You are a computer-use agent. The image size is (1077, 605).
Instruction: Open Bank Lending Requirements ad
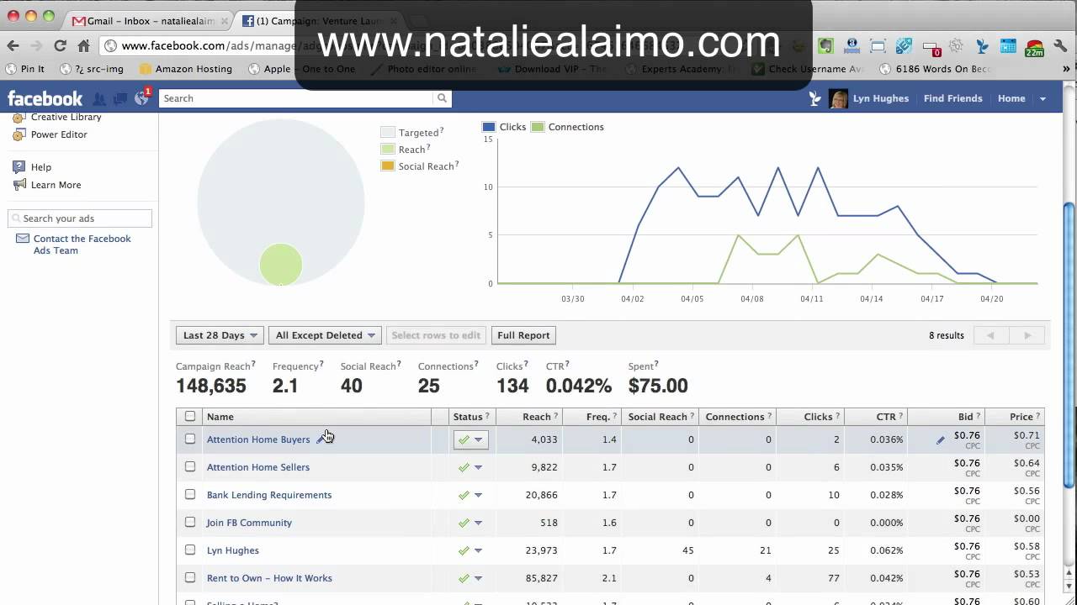point(269,495)
